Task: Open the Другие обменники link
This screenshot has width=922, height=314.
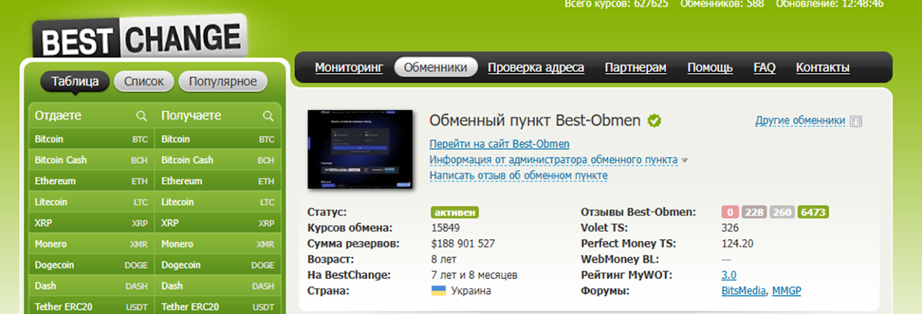Action: (x=800, y=120)
